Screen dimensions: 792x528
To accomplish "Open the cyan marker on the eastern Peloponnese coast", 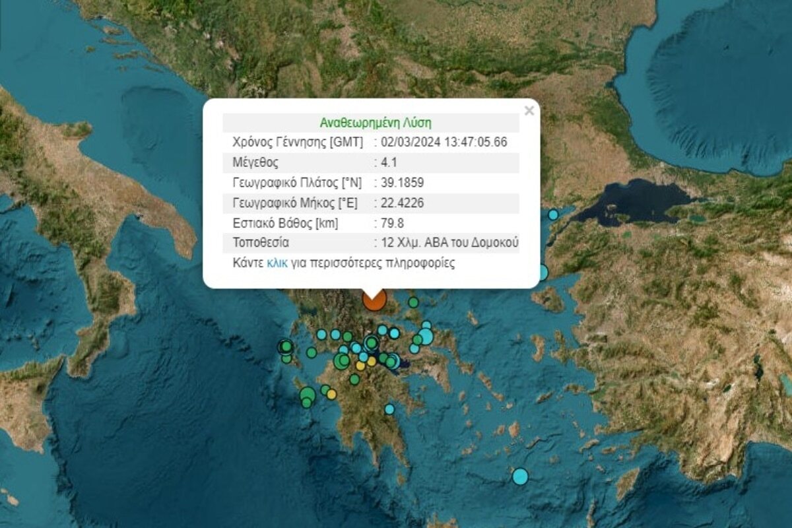I will [x=389, y=409].
